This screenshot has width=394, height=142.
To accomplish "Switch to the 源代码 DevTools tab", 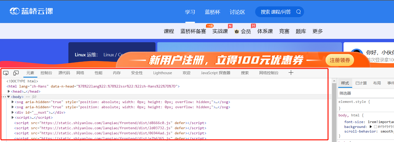I will [x=64, y=73].
